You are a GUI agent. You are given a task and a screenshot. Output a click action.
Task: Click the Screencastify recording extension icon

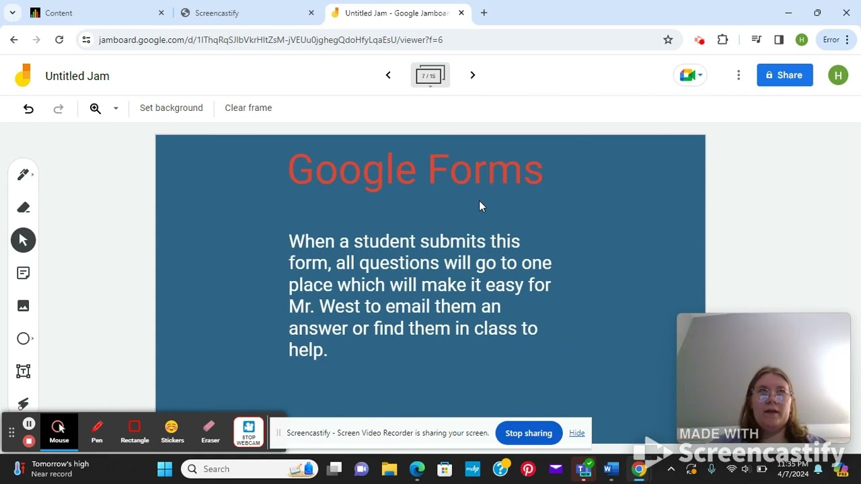pyautogui.click(x=699, y=40)
